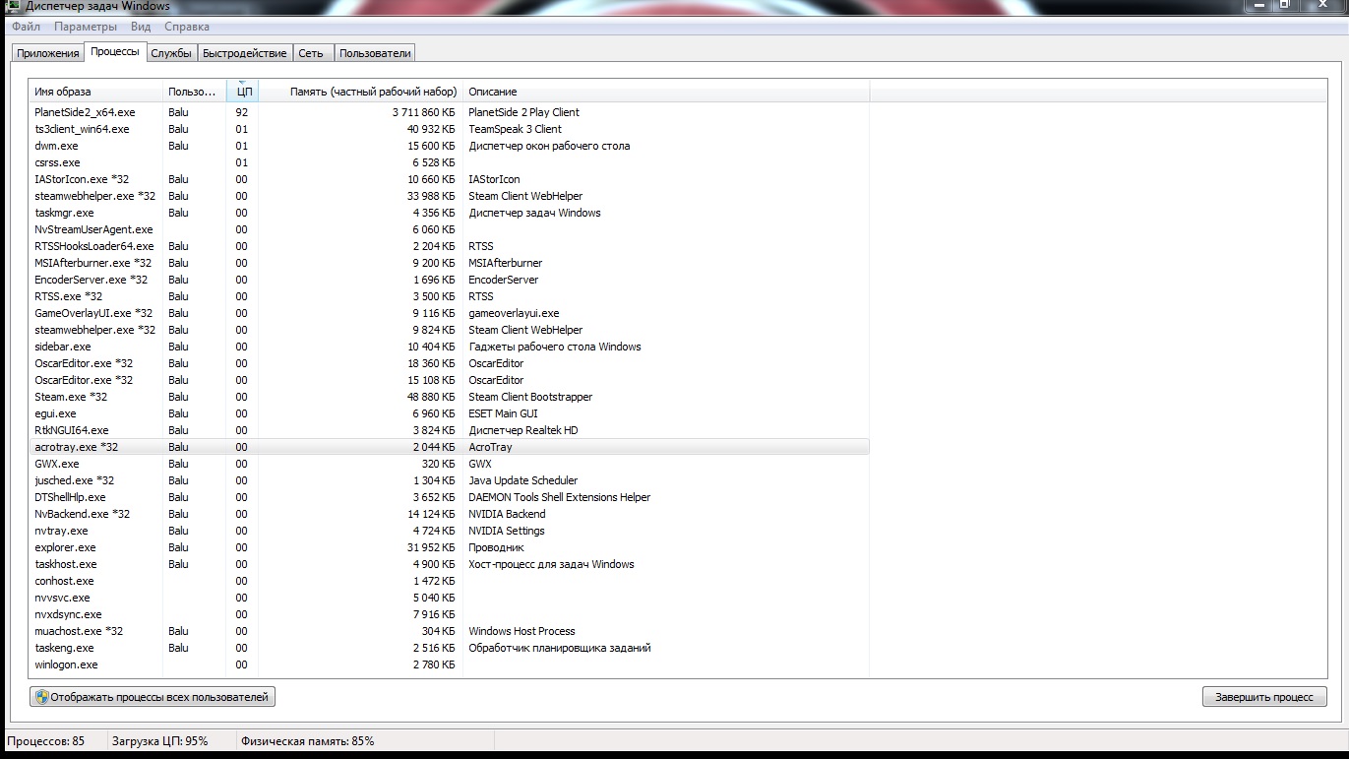Click description Steam Client Bootstrapper

pyautogui.click(x=530, y=397)
